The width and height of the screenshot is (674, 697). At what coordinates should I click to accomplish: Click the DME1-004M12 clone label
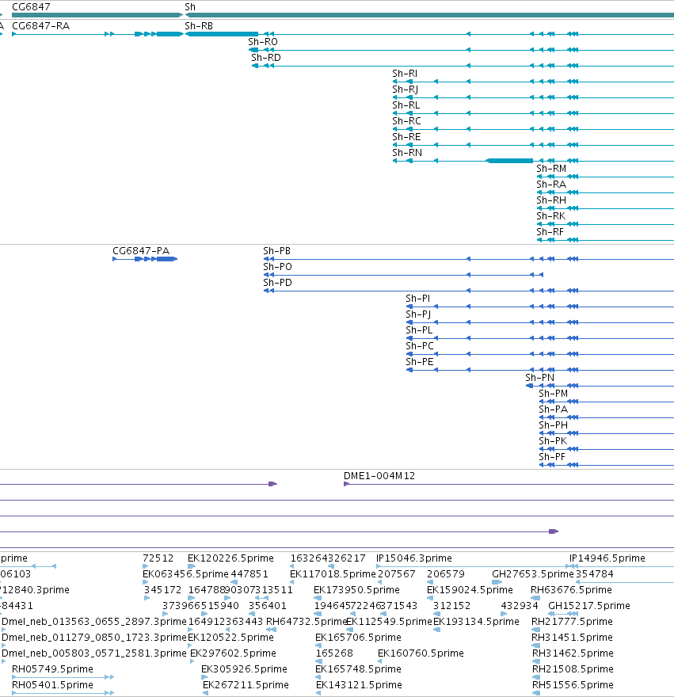(x=379, y=476)
